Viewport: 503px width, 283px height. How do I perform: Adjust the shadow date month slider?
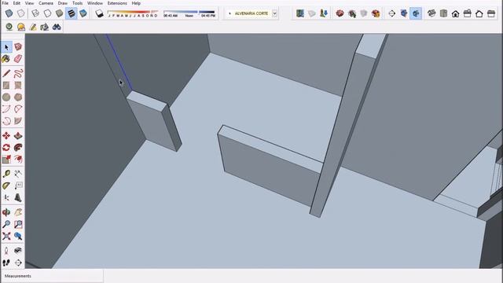pos(133,13)
